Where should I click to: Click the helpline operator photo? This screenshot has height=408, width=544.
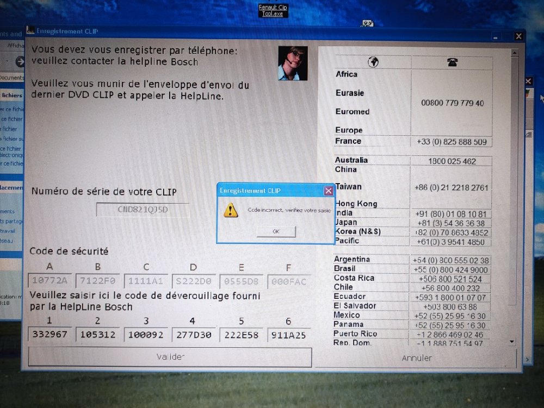pyautogui.click(x=293, y=63)
